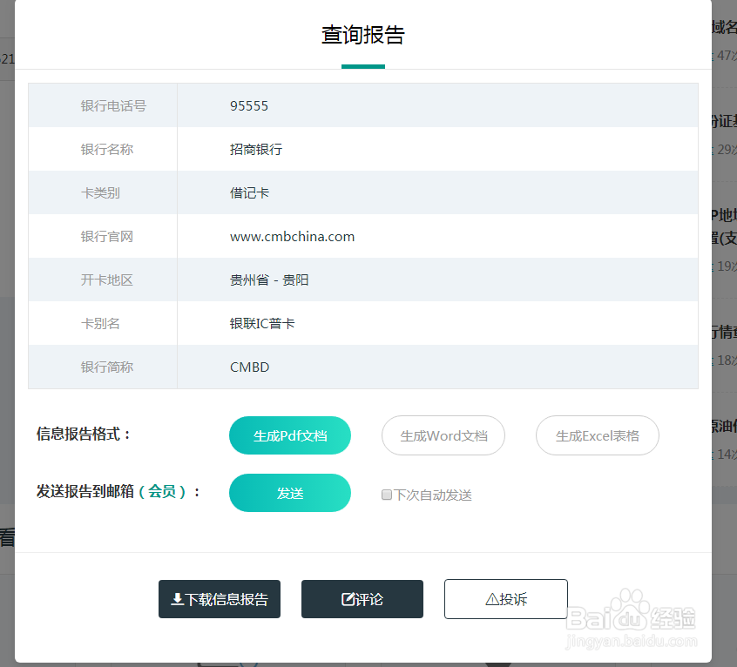Click the 查询报告 dialog title
The width and height of the screenshot is (737, 667).
tap(363, 35)
